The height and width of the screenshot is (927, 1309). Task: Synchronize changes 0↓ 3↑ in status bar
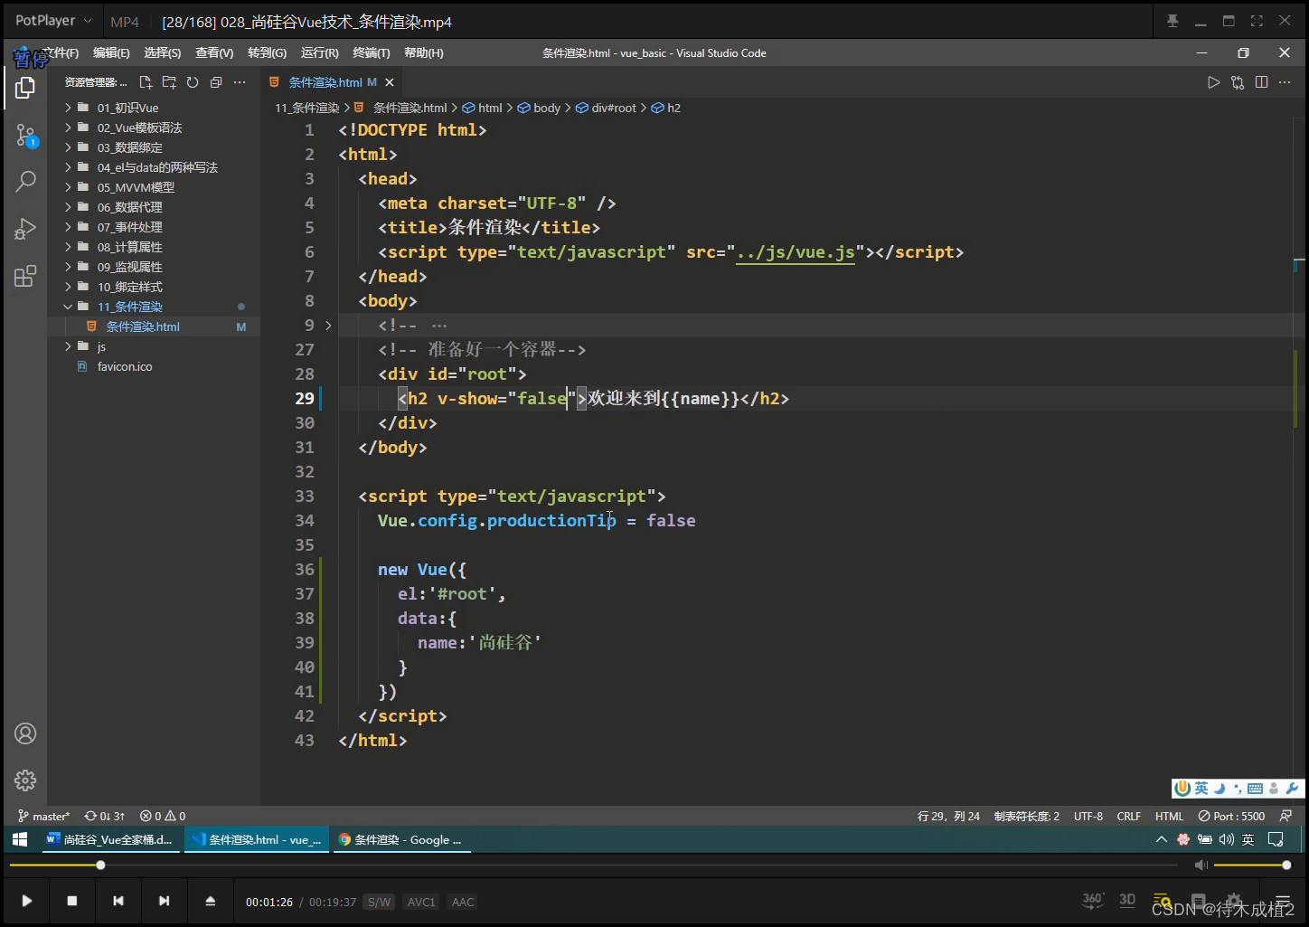coord(105,816)
